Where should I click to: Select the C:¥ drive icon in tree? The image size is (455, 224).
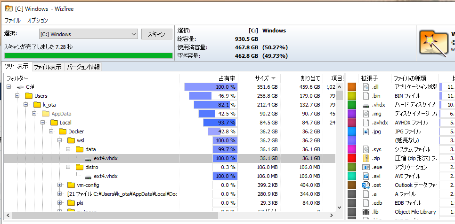point(20,87)
